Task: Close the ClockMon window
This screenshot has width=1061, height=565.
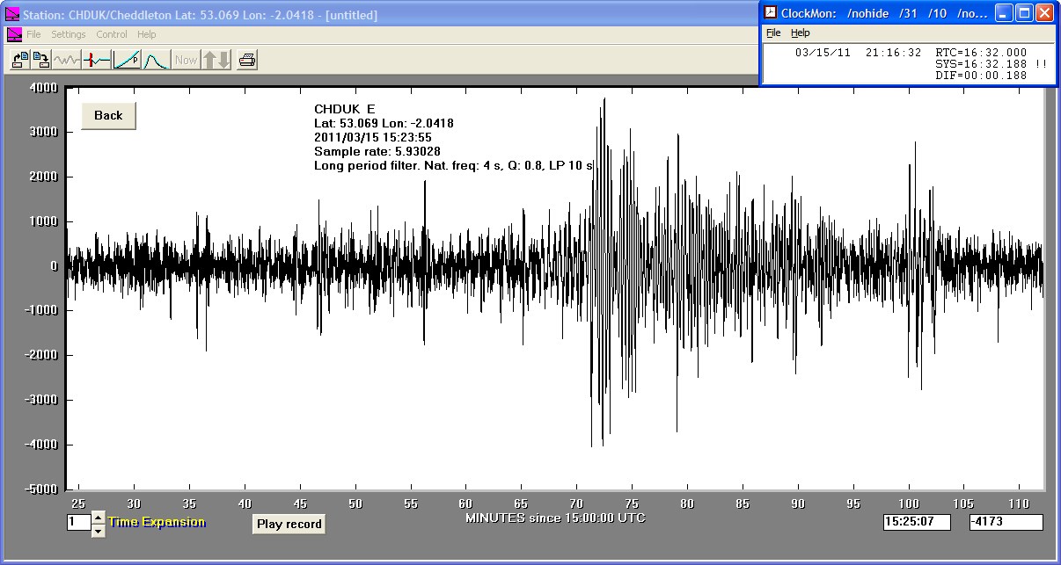Action: [1044, 12]
